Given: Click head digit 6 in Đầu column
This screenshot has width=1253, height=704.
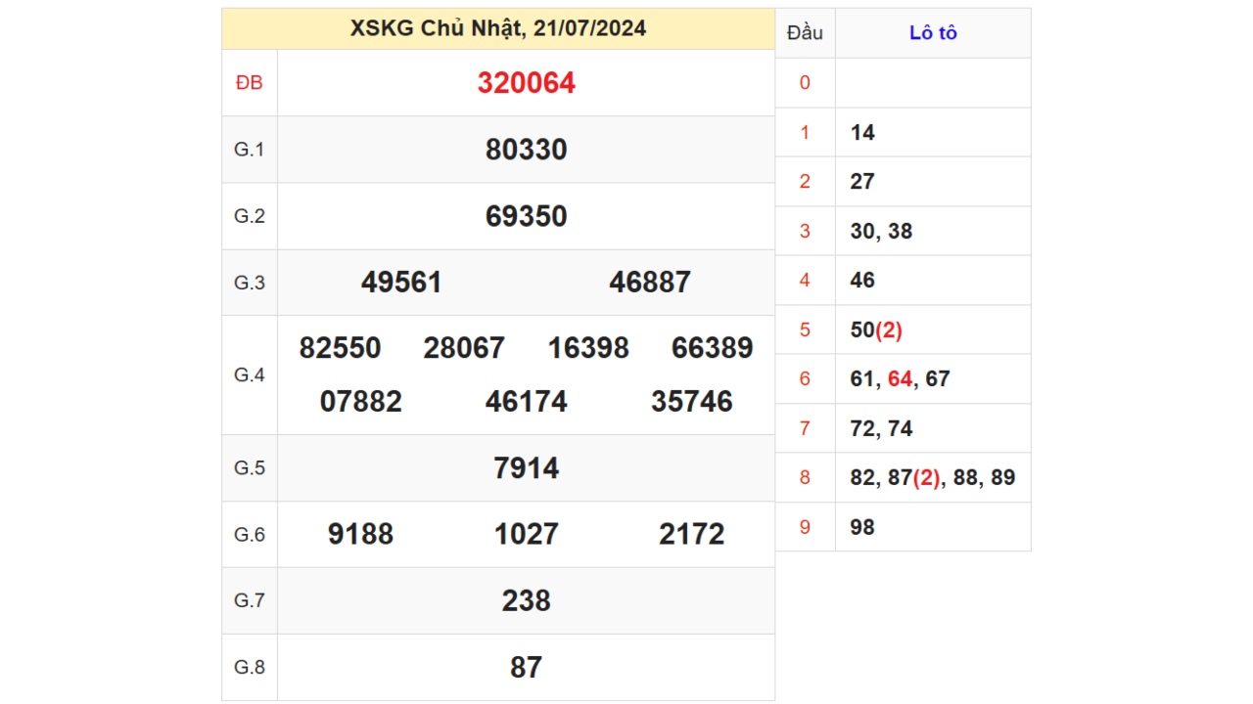Looking at the screenshot, I should tap(805, 379).
